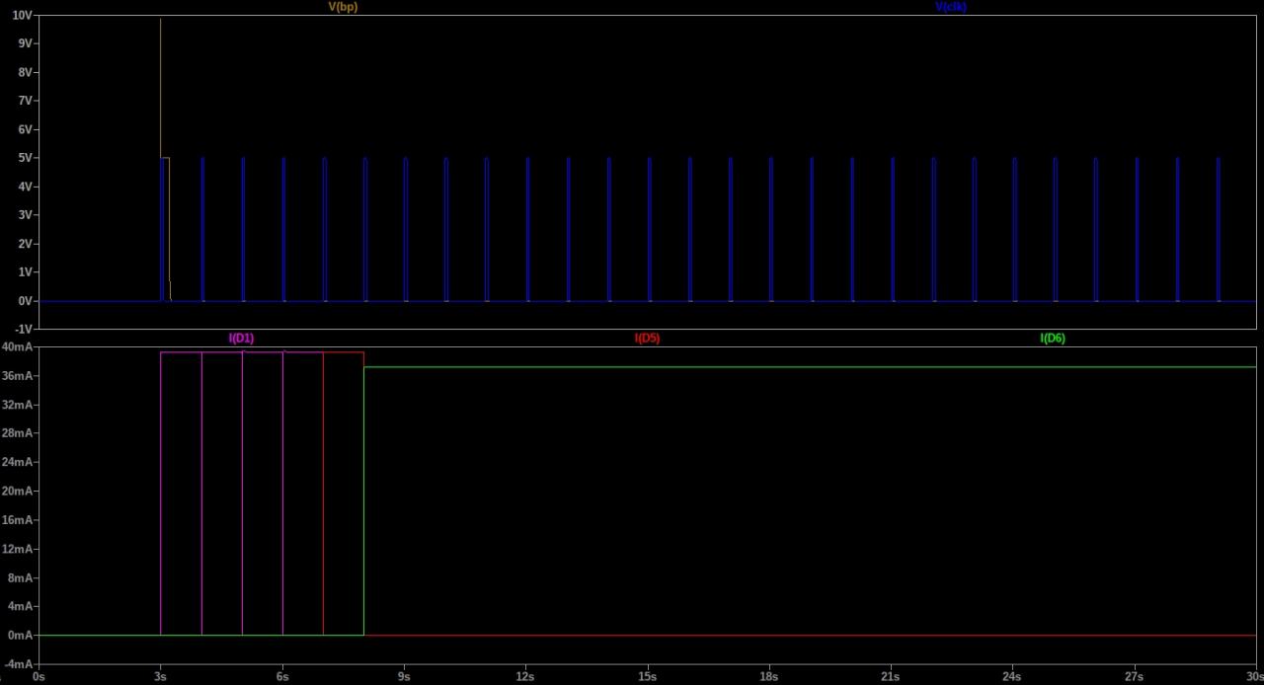Click the 1V axis label
1264x685 pixels.
27,273
